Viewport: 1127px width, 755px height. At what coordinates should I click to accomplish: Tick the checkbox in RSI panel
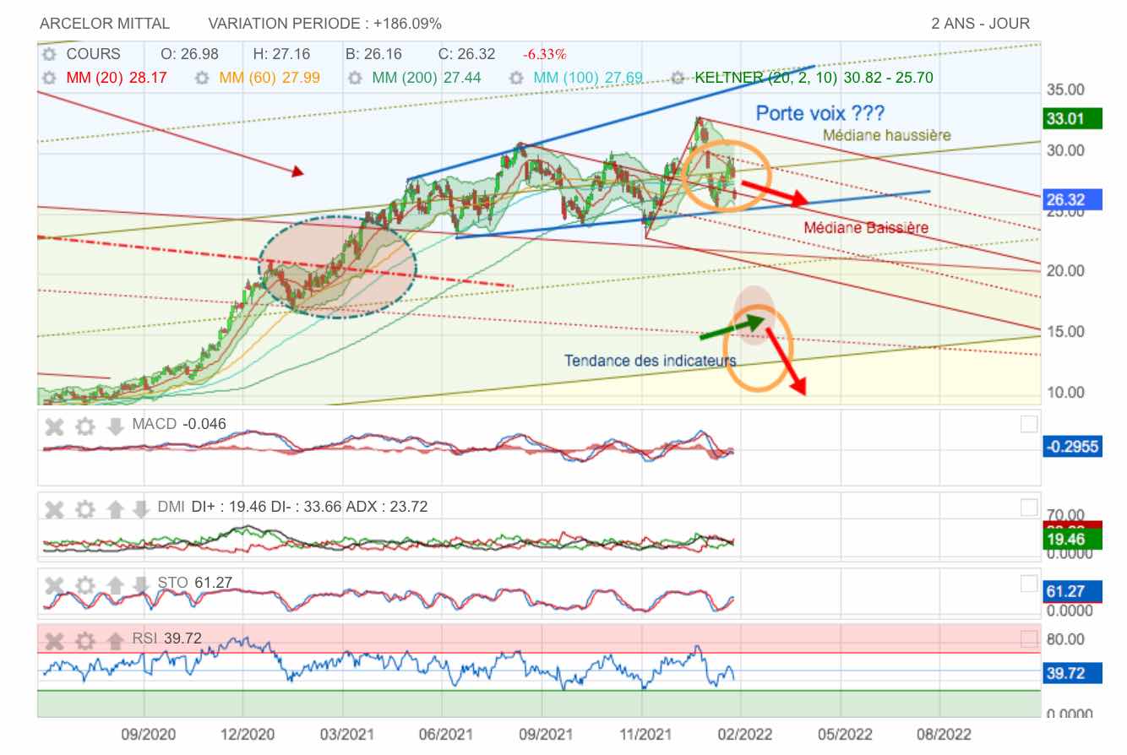(1028, 638)
